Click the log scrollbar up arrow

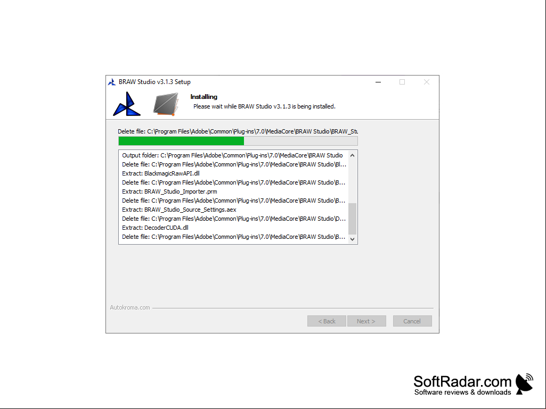point(353,155)
